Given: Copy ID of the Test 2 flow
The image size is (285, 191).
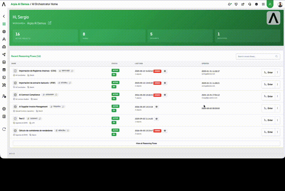Looking at the screenshot, I should [x=40, y=118].
